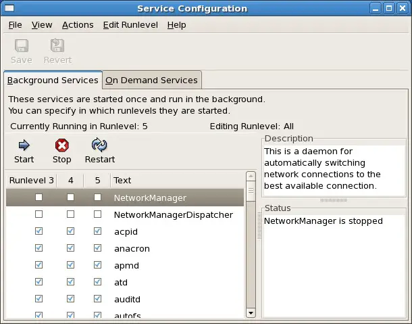Image resolution: width=412 pixels, height=324 pixels.
Task: Enable NetworkManager in runlevel 3
Action: tap(38, 198)
